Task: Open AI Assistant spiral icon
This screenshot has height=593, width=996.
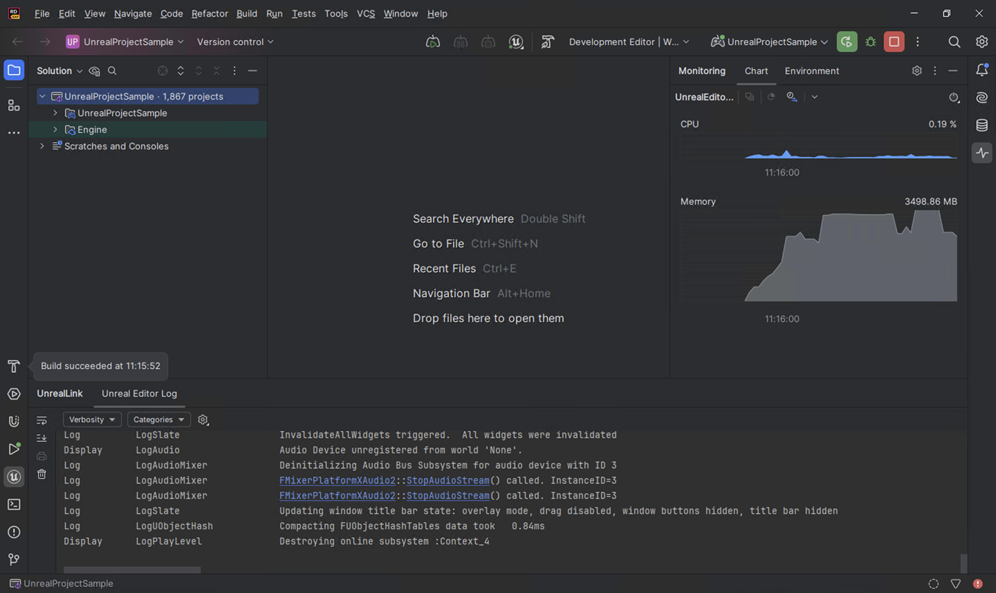Action: point(981,97)
